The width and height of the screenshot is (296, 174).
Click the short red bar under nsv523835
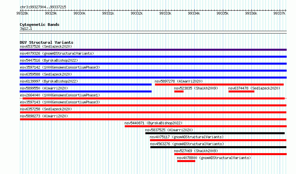click(x=179, y=91)
